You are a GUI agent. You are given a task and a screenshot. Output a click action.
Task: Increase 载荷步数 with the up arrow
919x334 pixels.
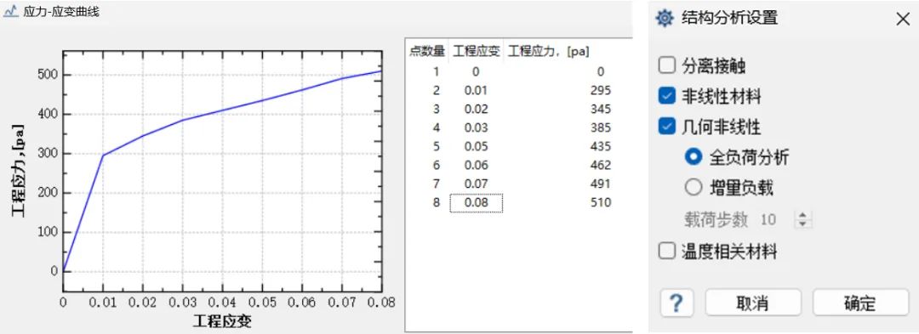[803, 216]
